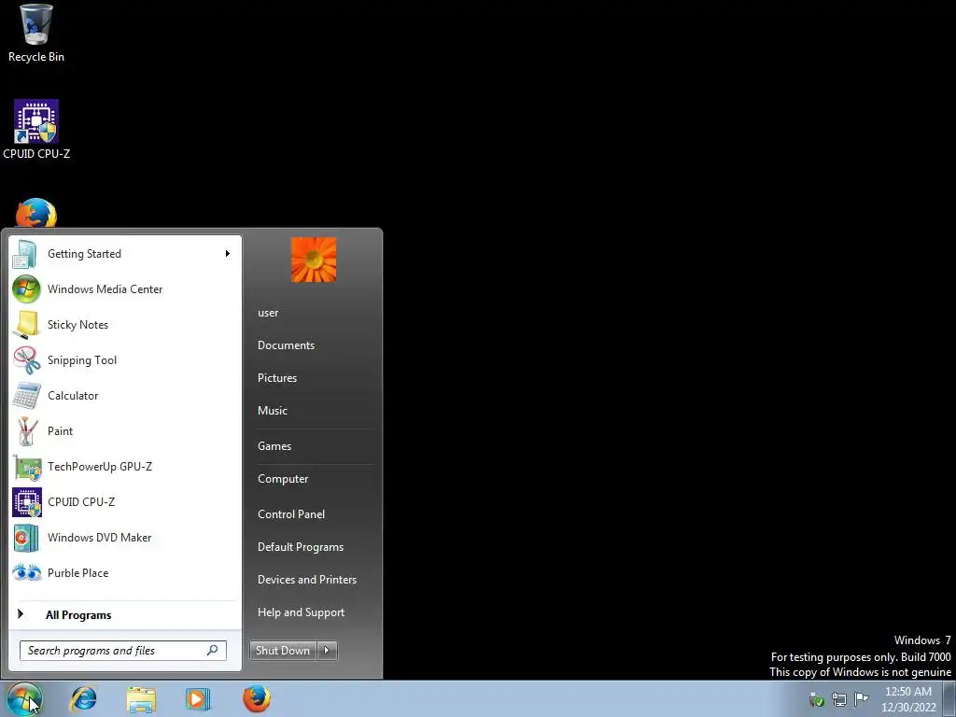Viewport: 956px width, 717px height.
Task: Click the search magnifier icon in Start menu
Action: coord(212,651)
